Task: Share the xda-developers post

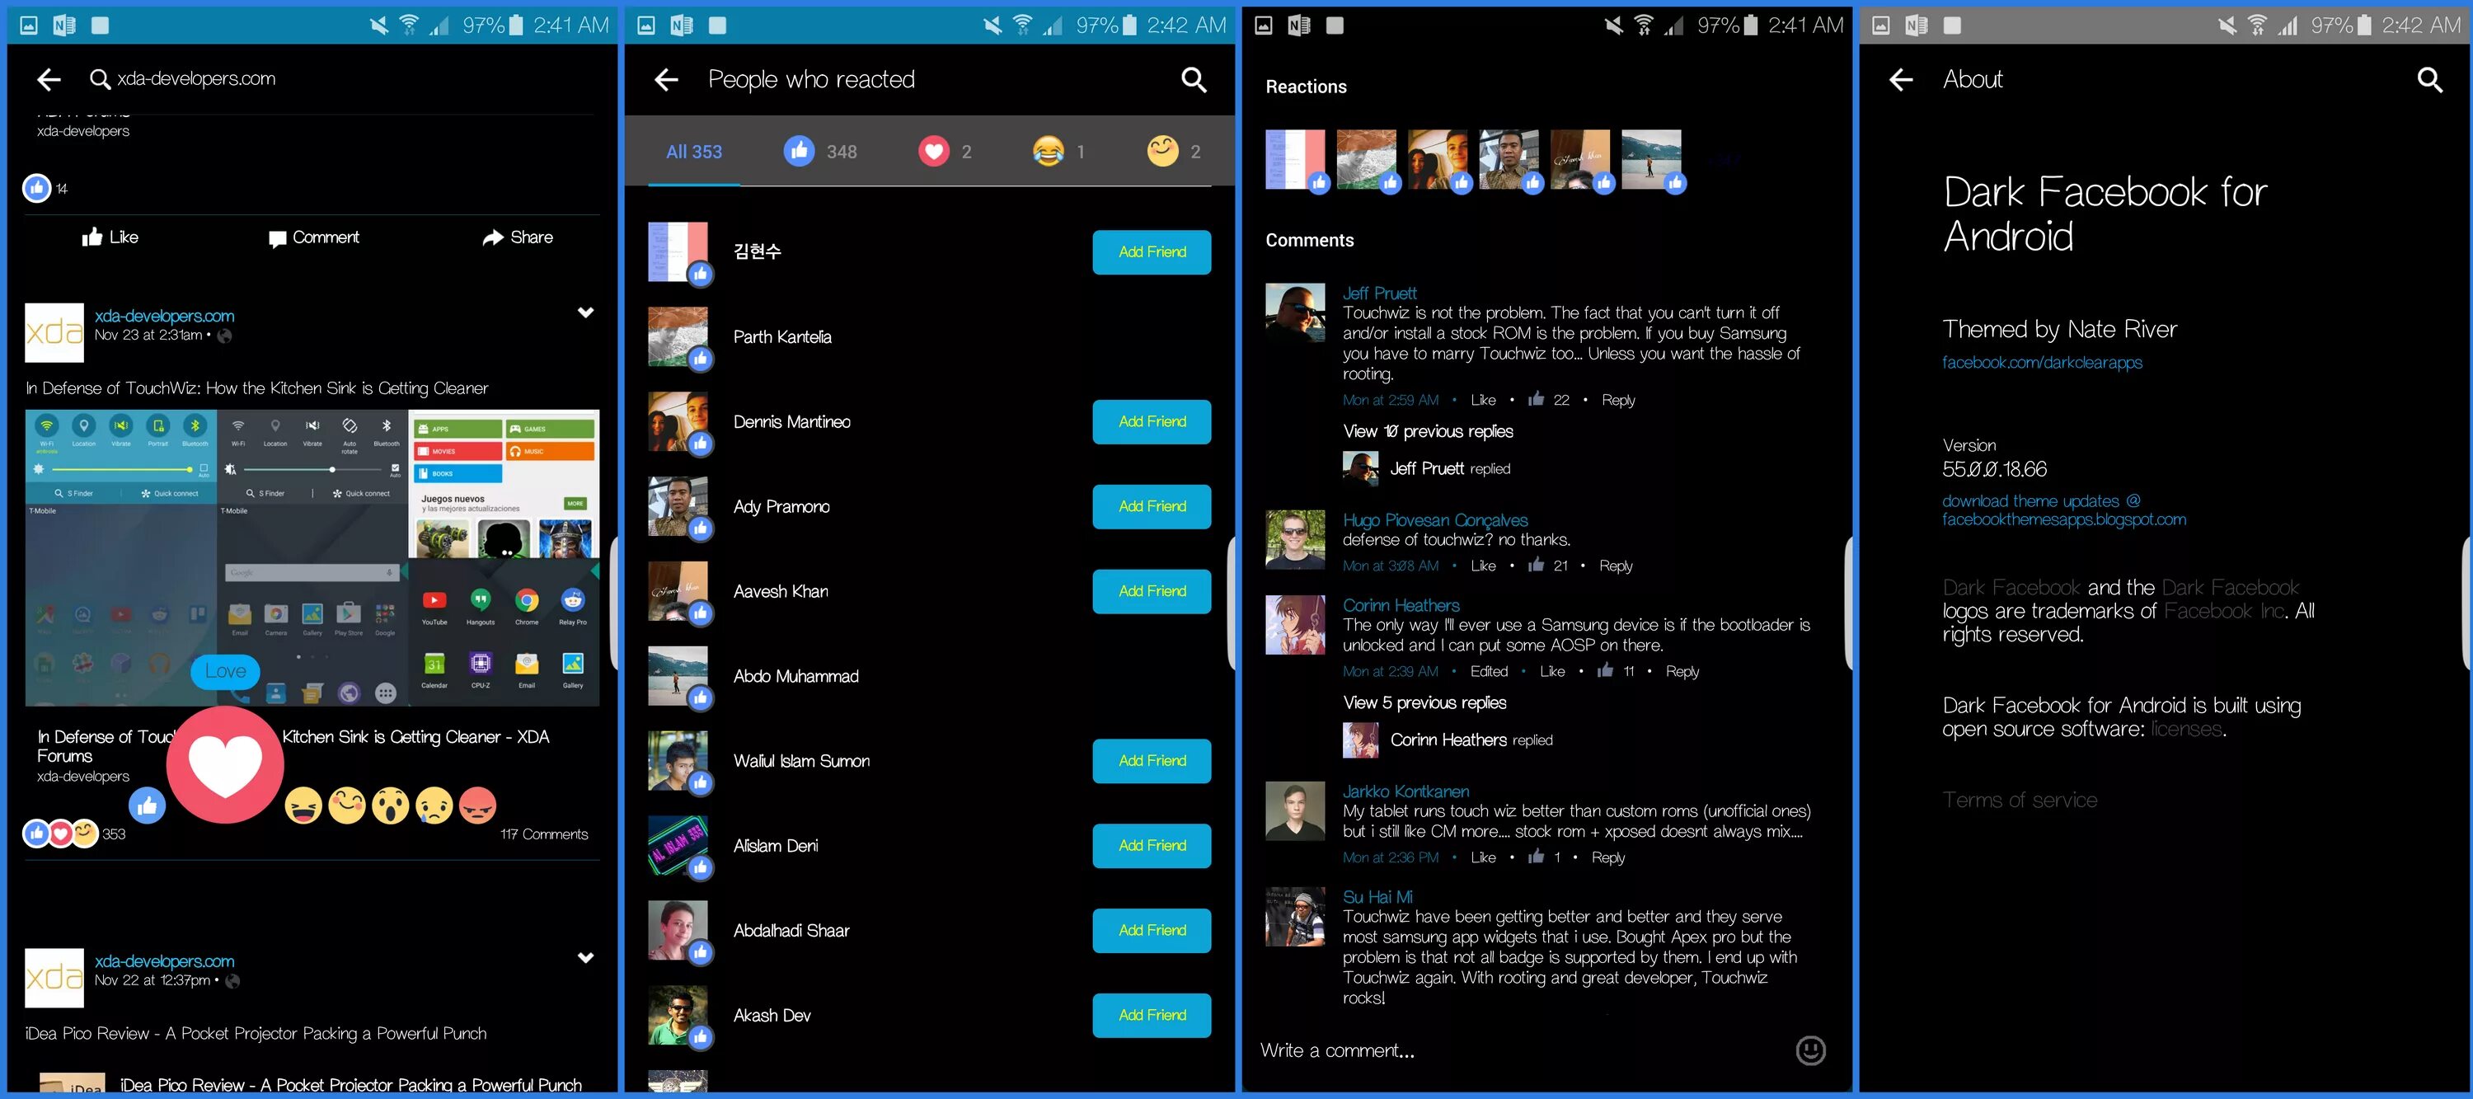Action: (518, 237)
